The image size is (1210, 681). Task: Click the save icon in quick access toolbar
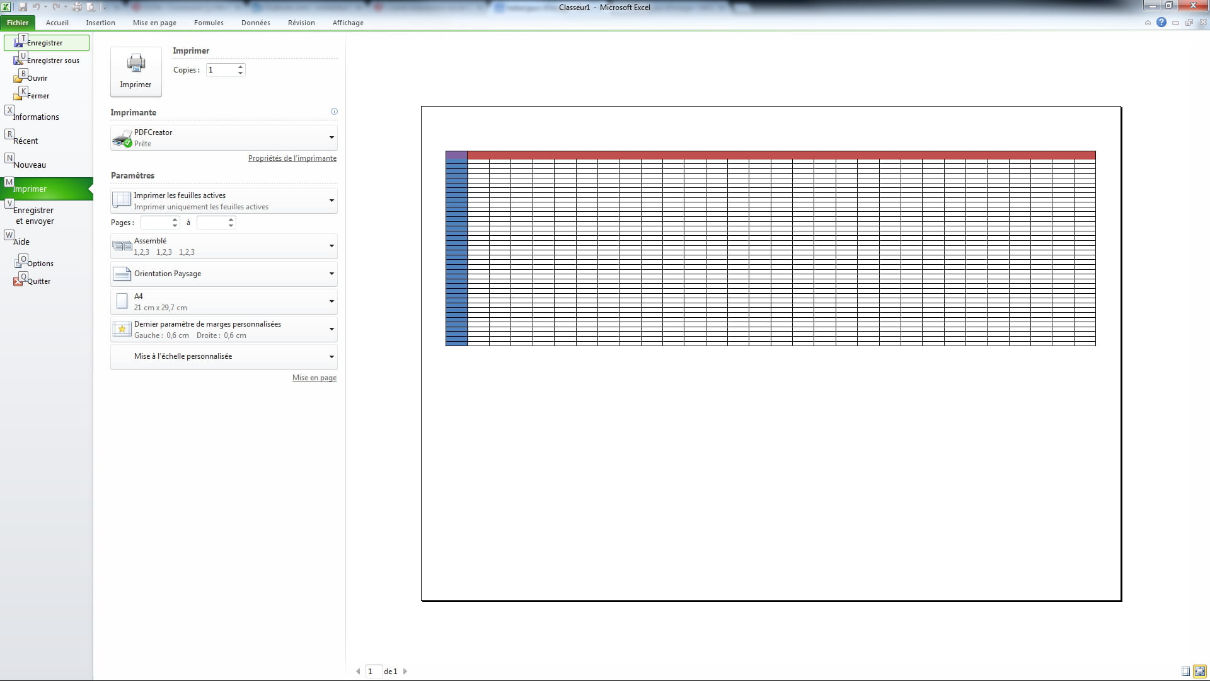click(x=23, y=7)
